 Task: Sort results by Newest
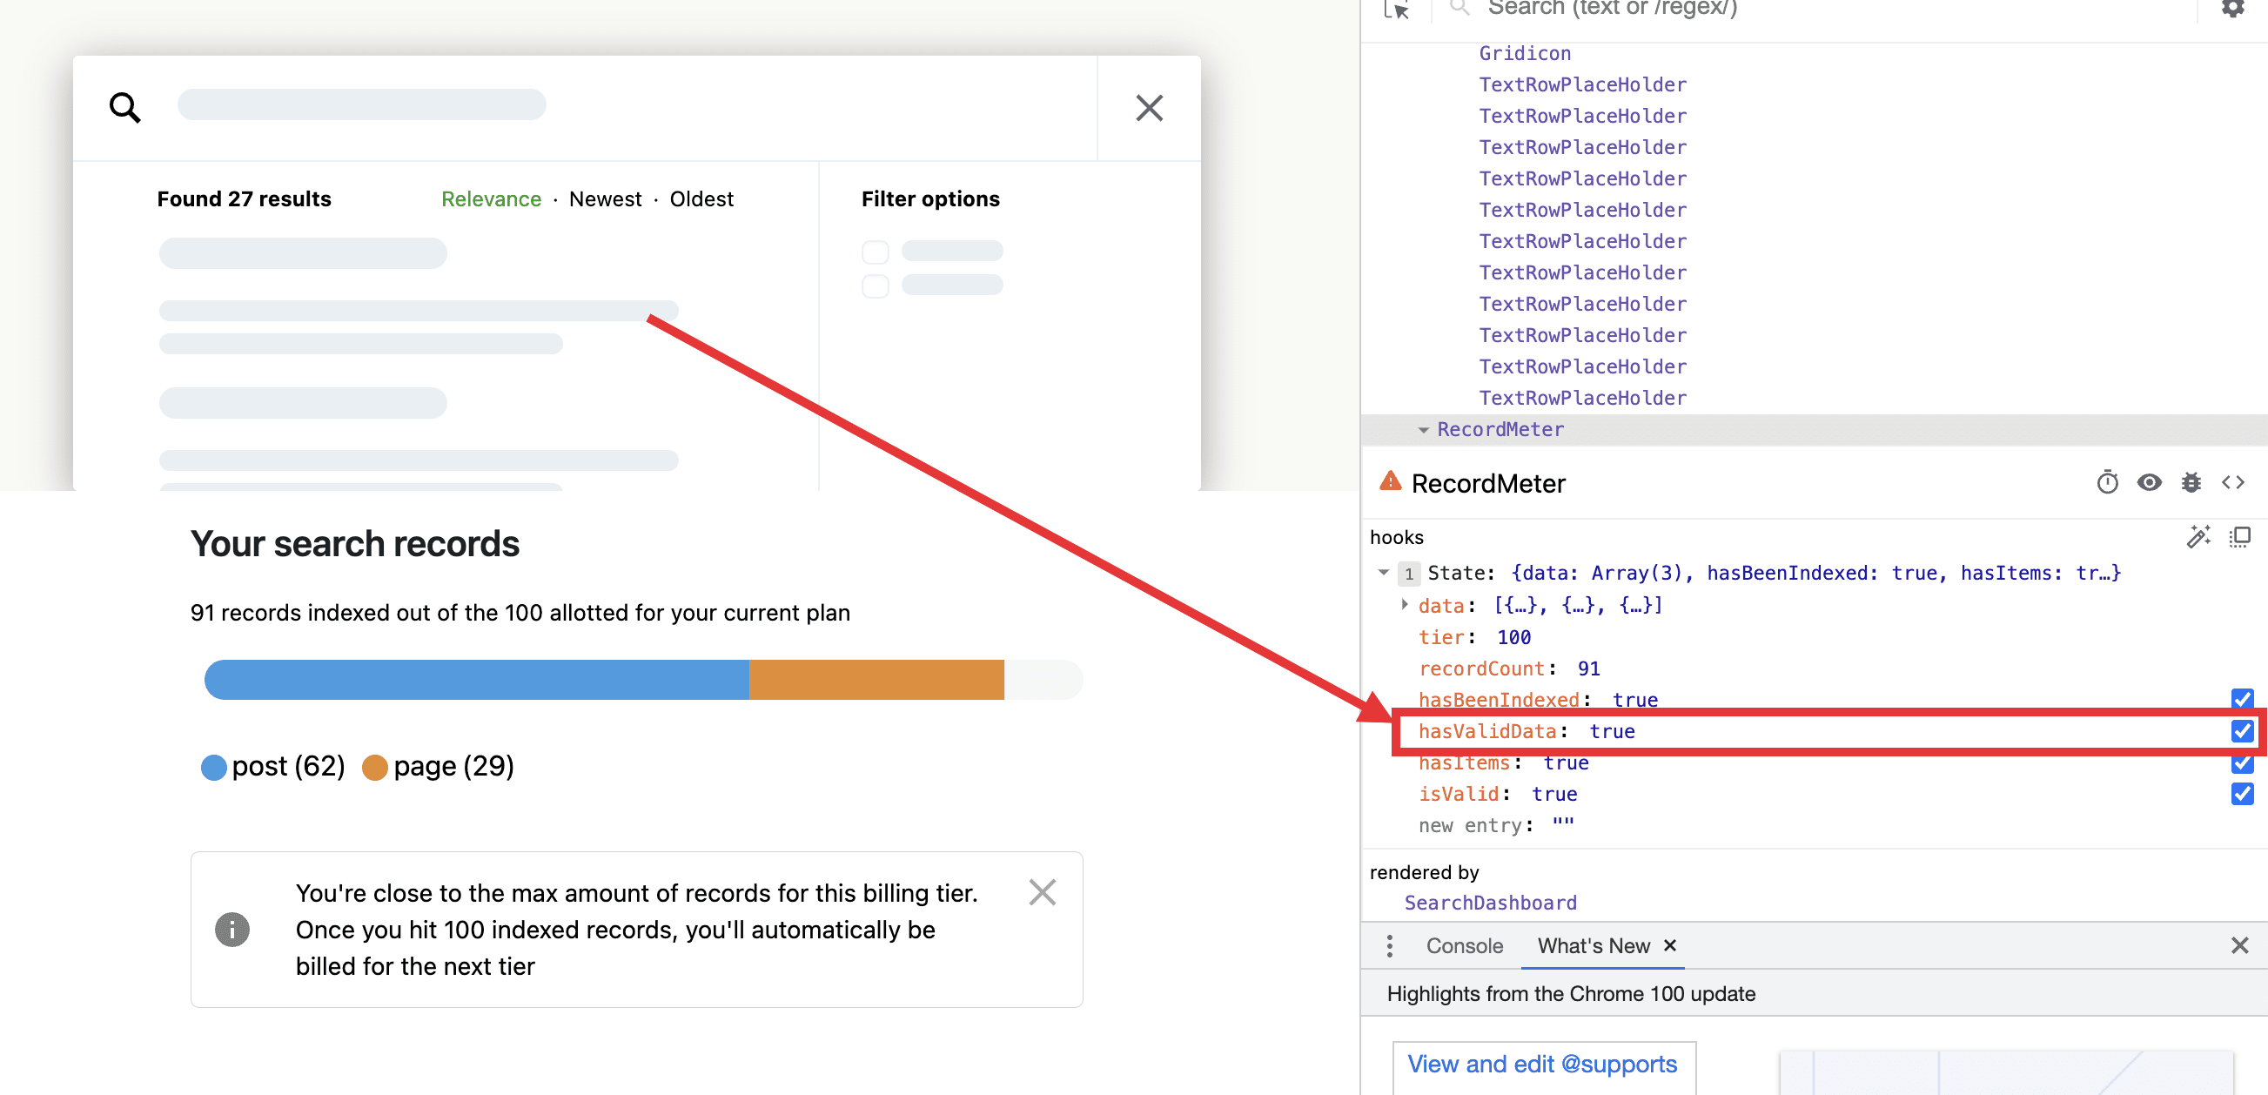tap(605, 199)
